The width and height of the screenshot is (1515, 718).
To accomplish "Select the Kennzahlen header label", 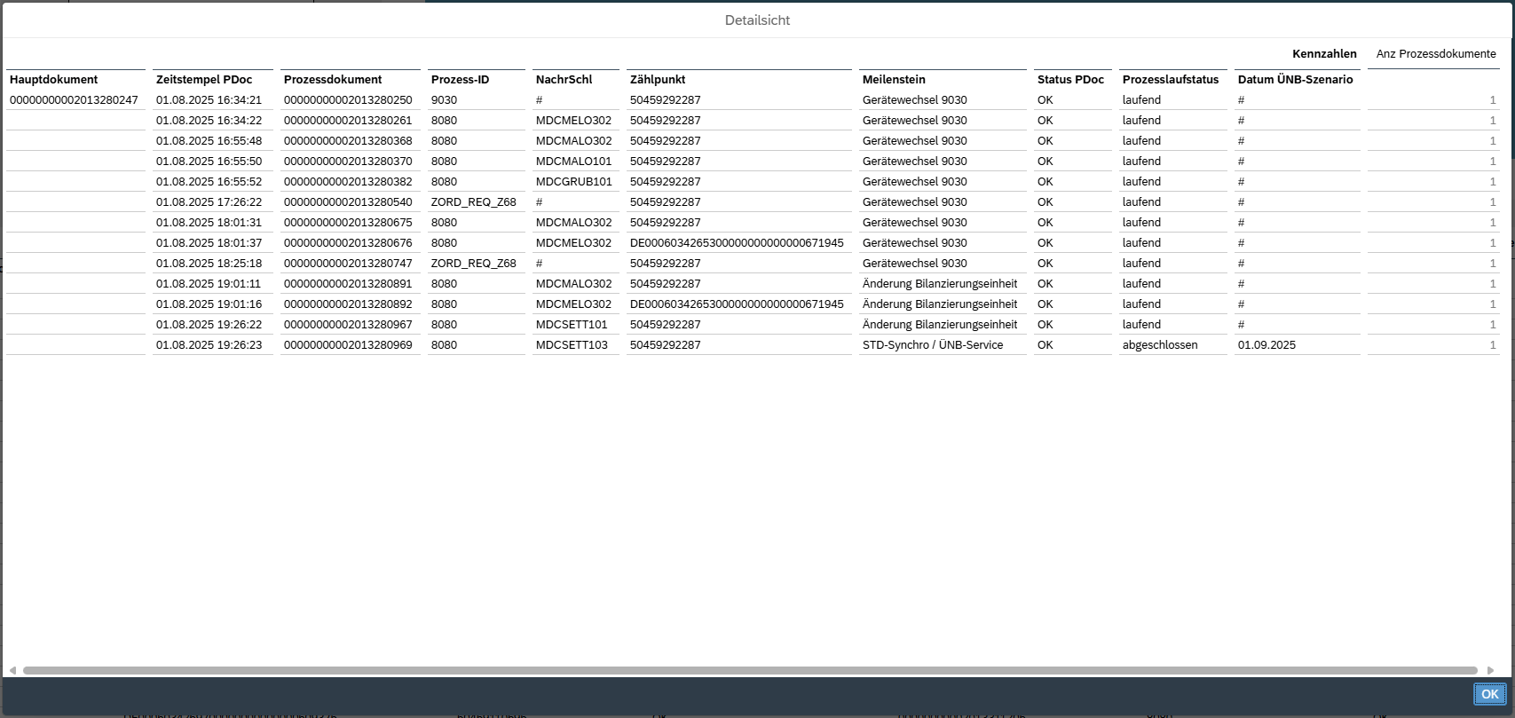I will coord(1324,54).
